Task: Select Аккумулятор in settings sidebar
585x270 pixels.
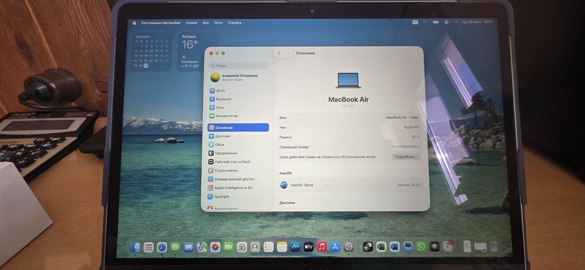Action: point(239,116)
